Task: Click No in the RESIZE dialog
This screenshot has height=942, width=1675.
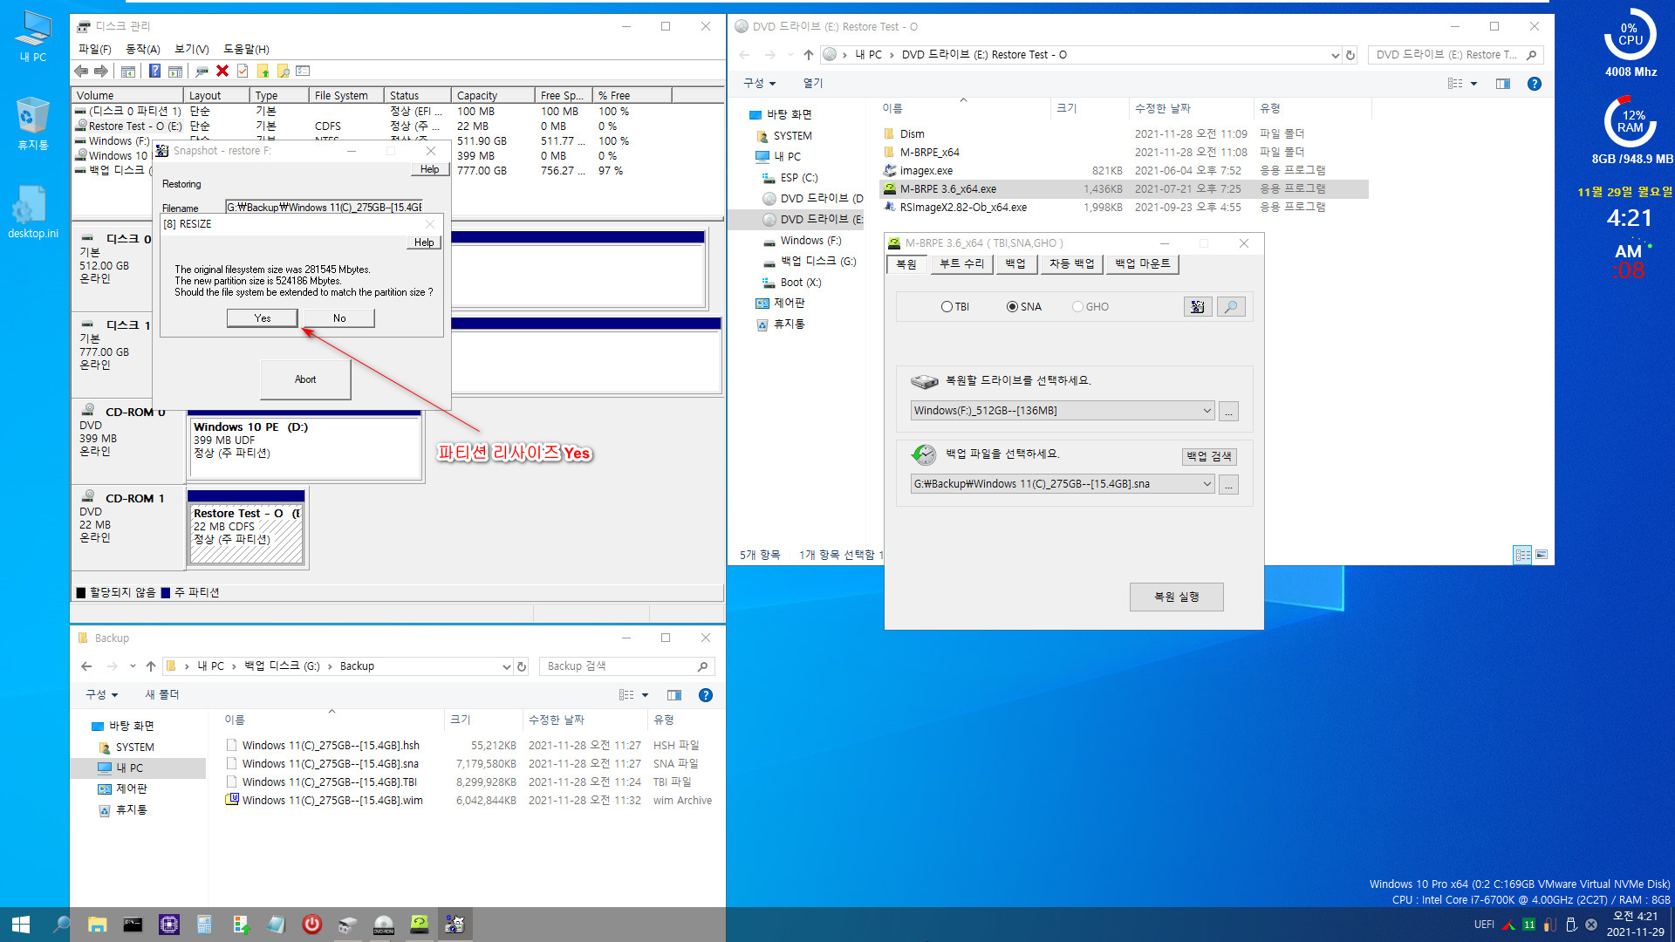Action: [x=339, y=318]
